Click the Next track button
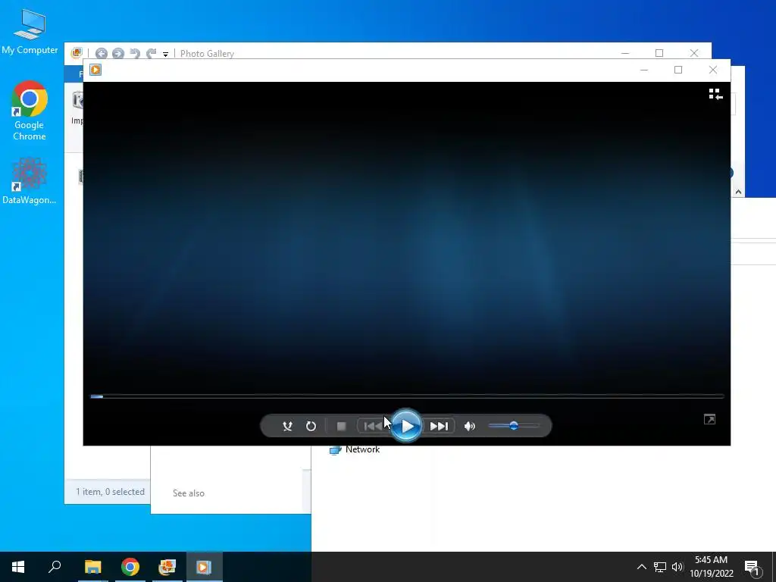776x582 pixels. point(439,426)
